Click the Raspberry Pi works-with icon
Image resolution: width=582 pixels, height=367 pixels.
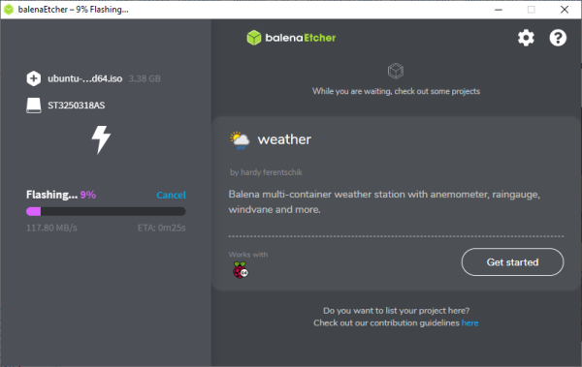point(241,270)
